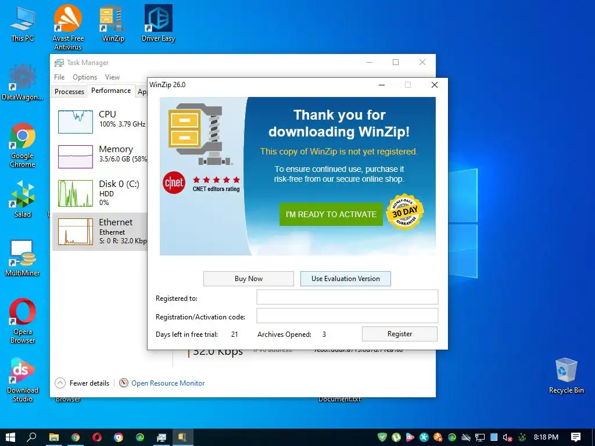The width and height of the screenshot is (595, 446).
Task: Open Resource Monitor link in Task Manager
Action: coord(168,383)
